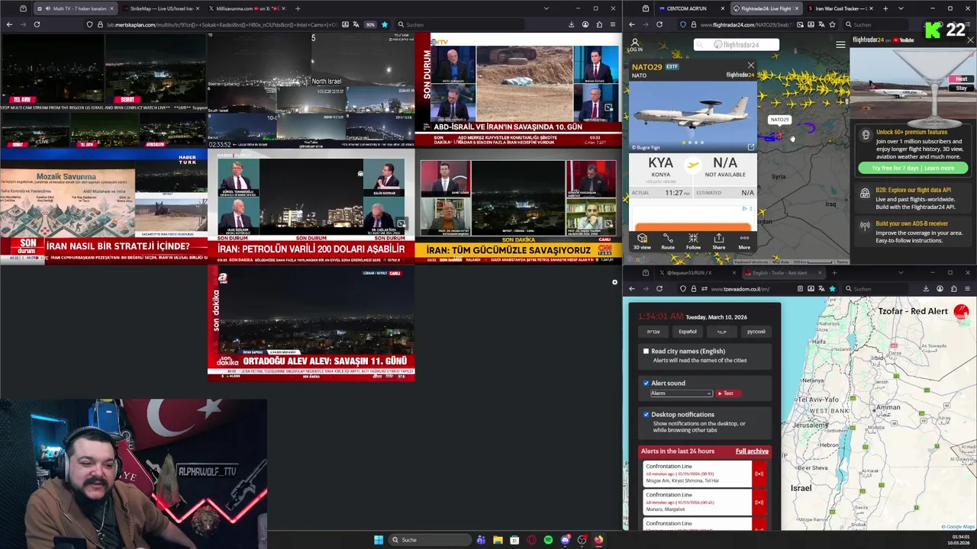Open Tzofar window downloads icon
The height and width of the screenshot is (549, 977).
pyautogui.click(x=926, y=288)
